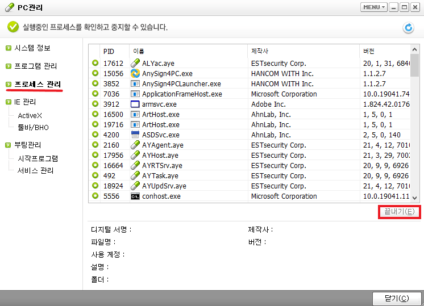Select the AnySign4PC.exe process name
This screenshot has width=424, height=306.
[167, 74]
